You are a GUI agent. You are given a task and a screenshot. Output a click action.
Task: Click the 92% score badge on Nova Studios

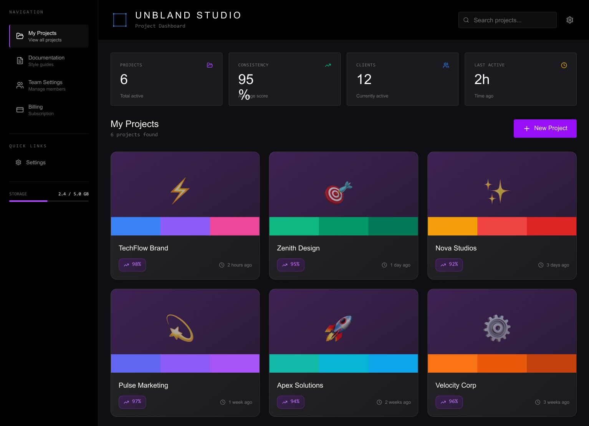click(x=449, y=265)
